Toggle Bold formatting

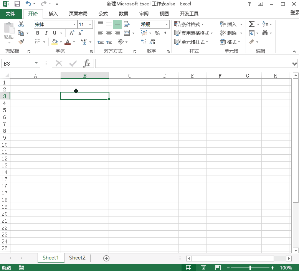click(x=38, y=33)
